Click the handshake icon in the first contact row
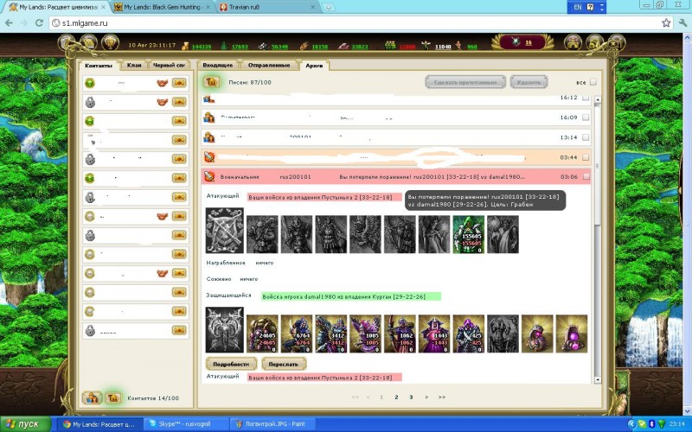 [163, 83]
